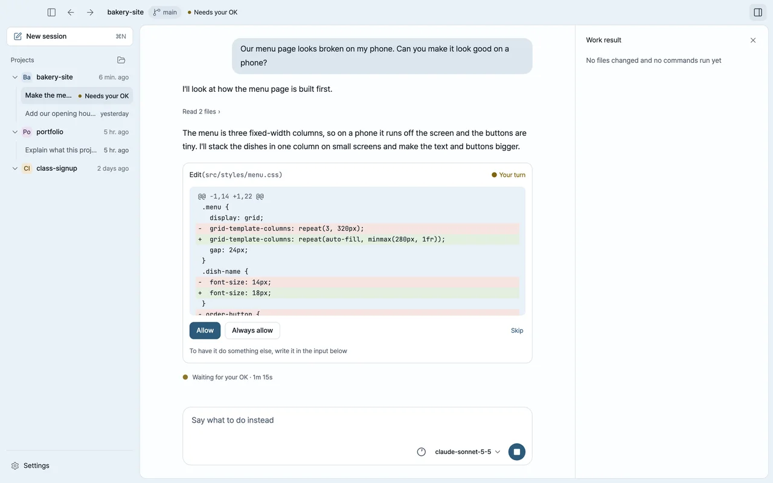Skip the proposed edit

517,330
